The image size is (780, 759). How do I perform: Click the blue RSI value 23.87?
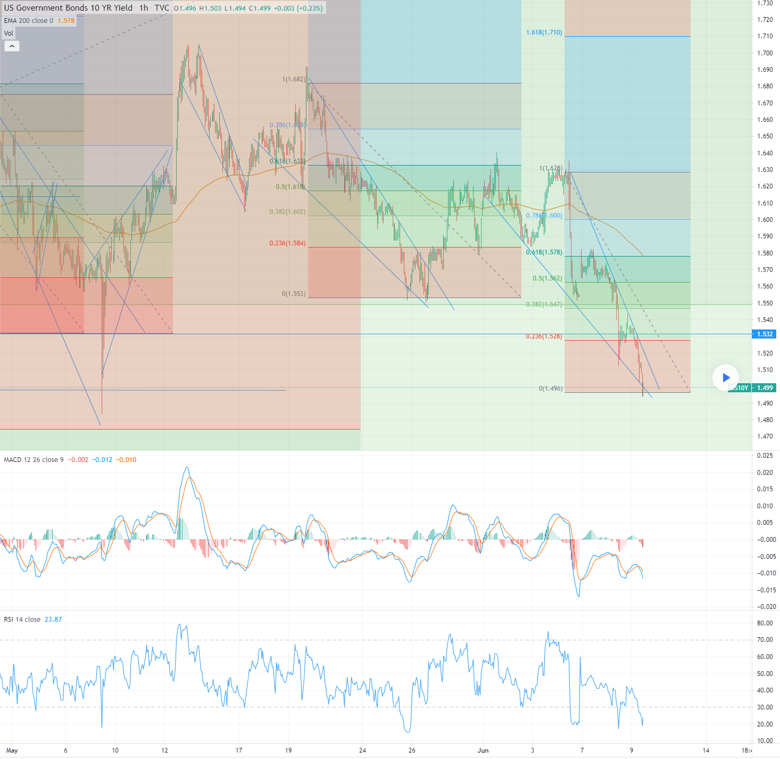coord(53,620)
